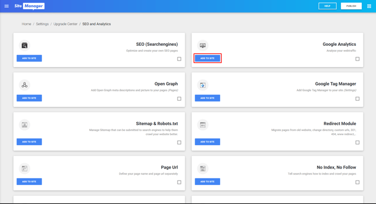Click the Google Tag Manager title
This screenshot has width=376, height=204.
point(336,84)
